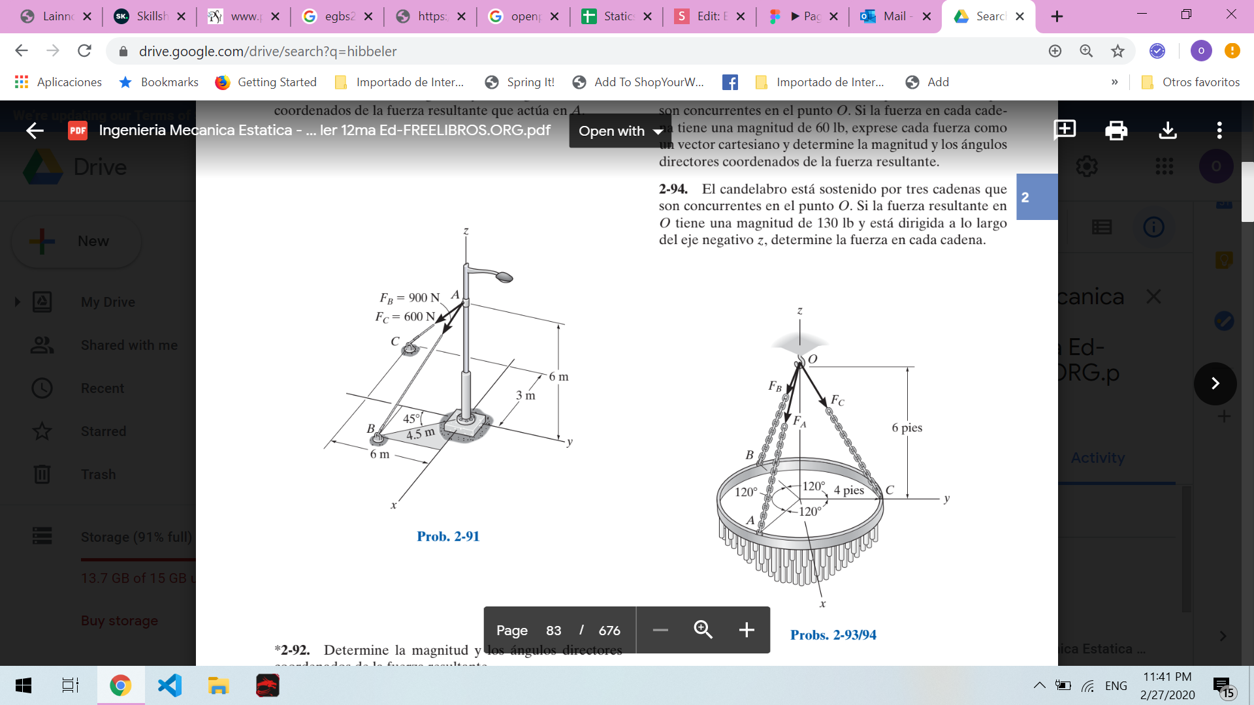Click the page number field 83
This screenshot has width=1254, height=705.
(x=553, y=630)
